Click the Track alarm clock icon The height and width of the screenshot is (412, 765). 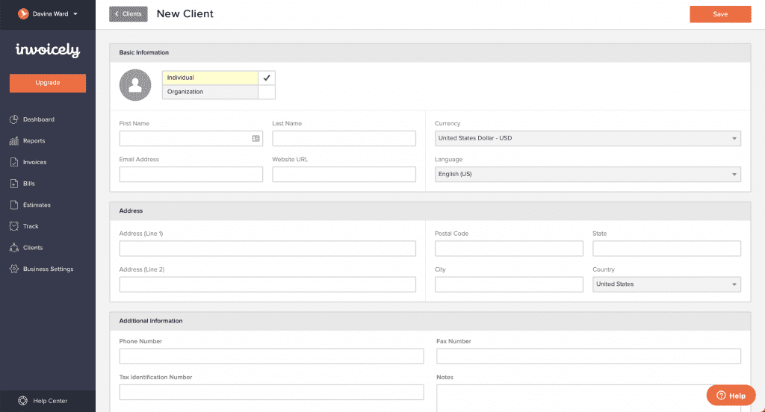tap(13, 226)
